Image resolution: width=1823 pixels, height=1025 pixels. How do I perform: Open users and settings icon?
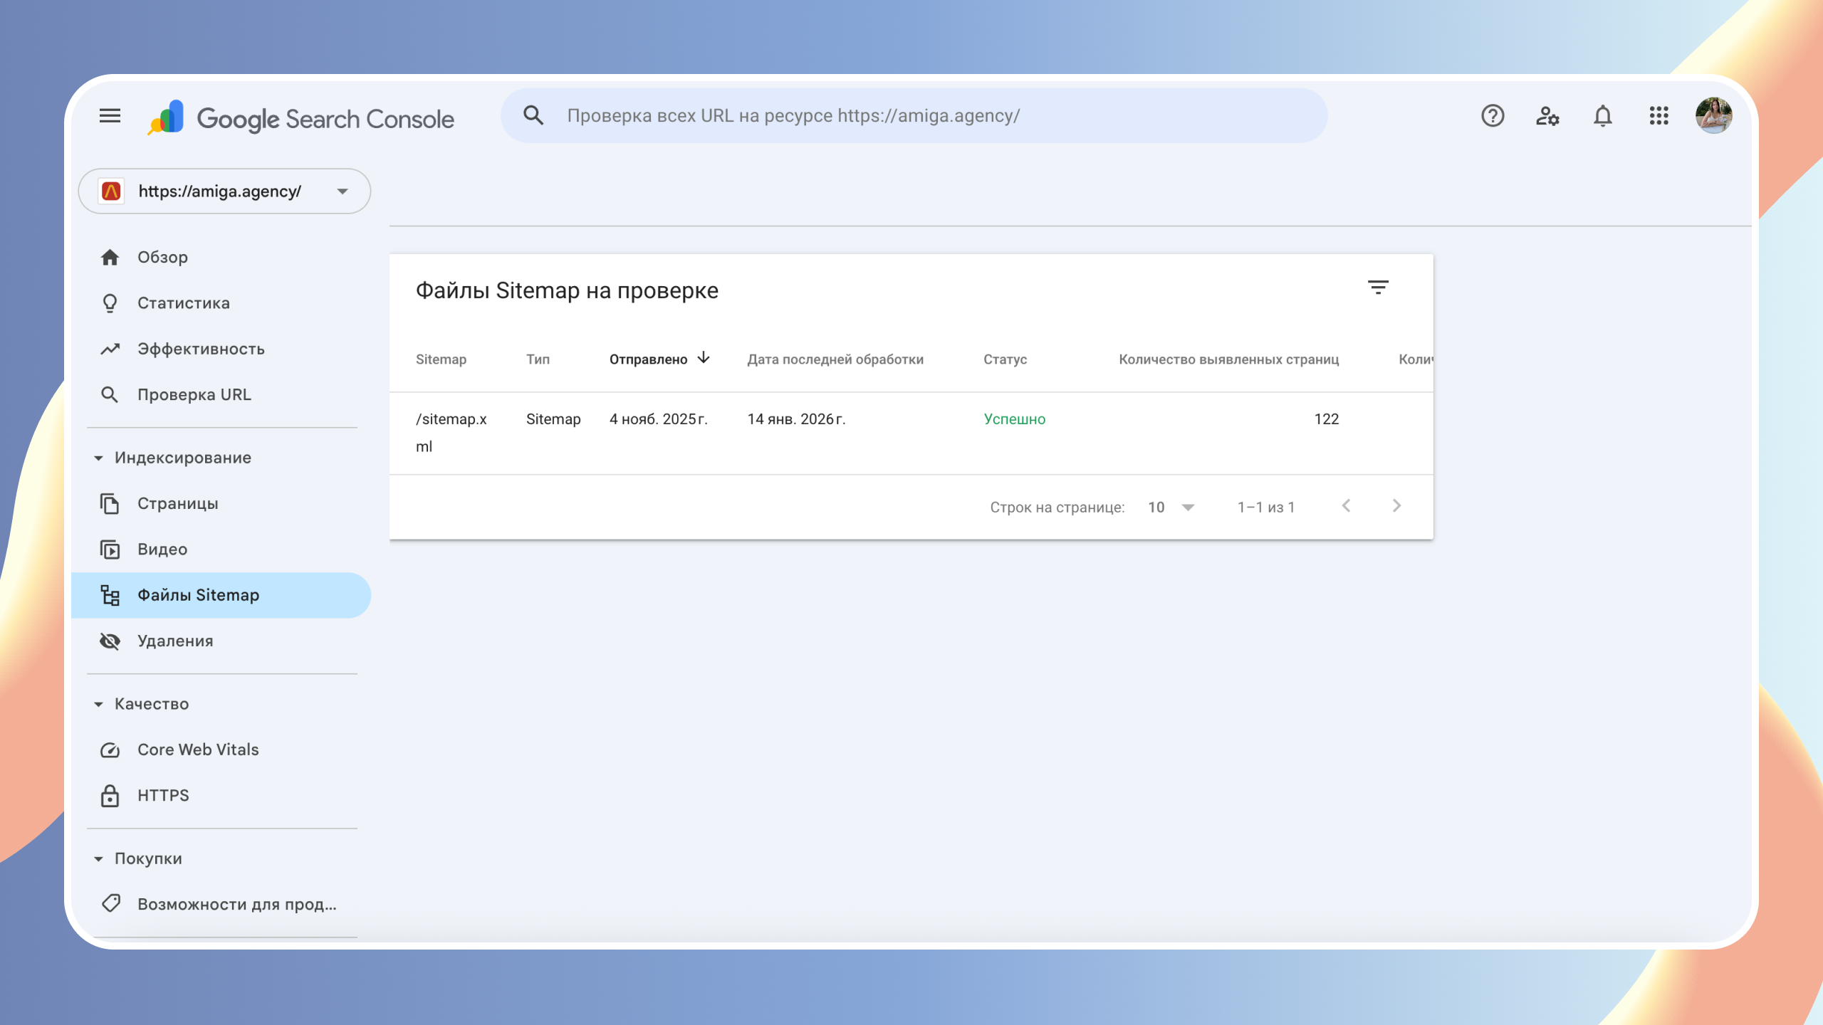pos(1547,115)
